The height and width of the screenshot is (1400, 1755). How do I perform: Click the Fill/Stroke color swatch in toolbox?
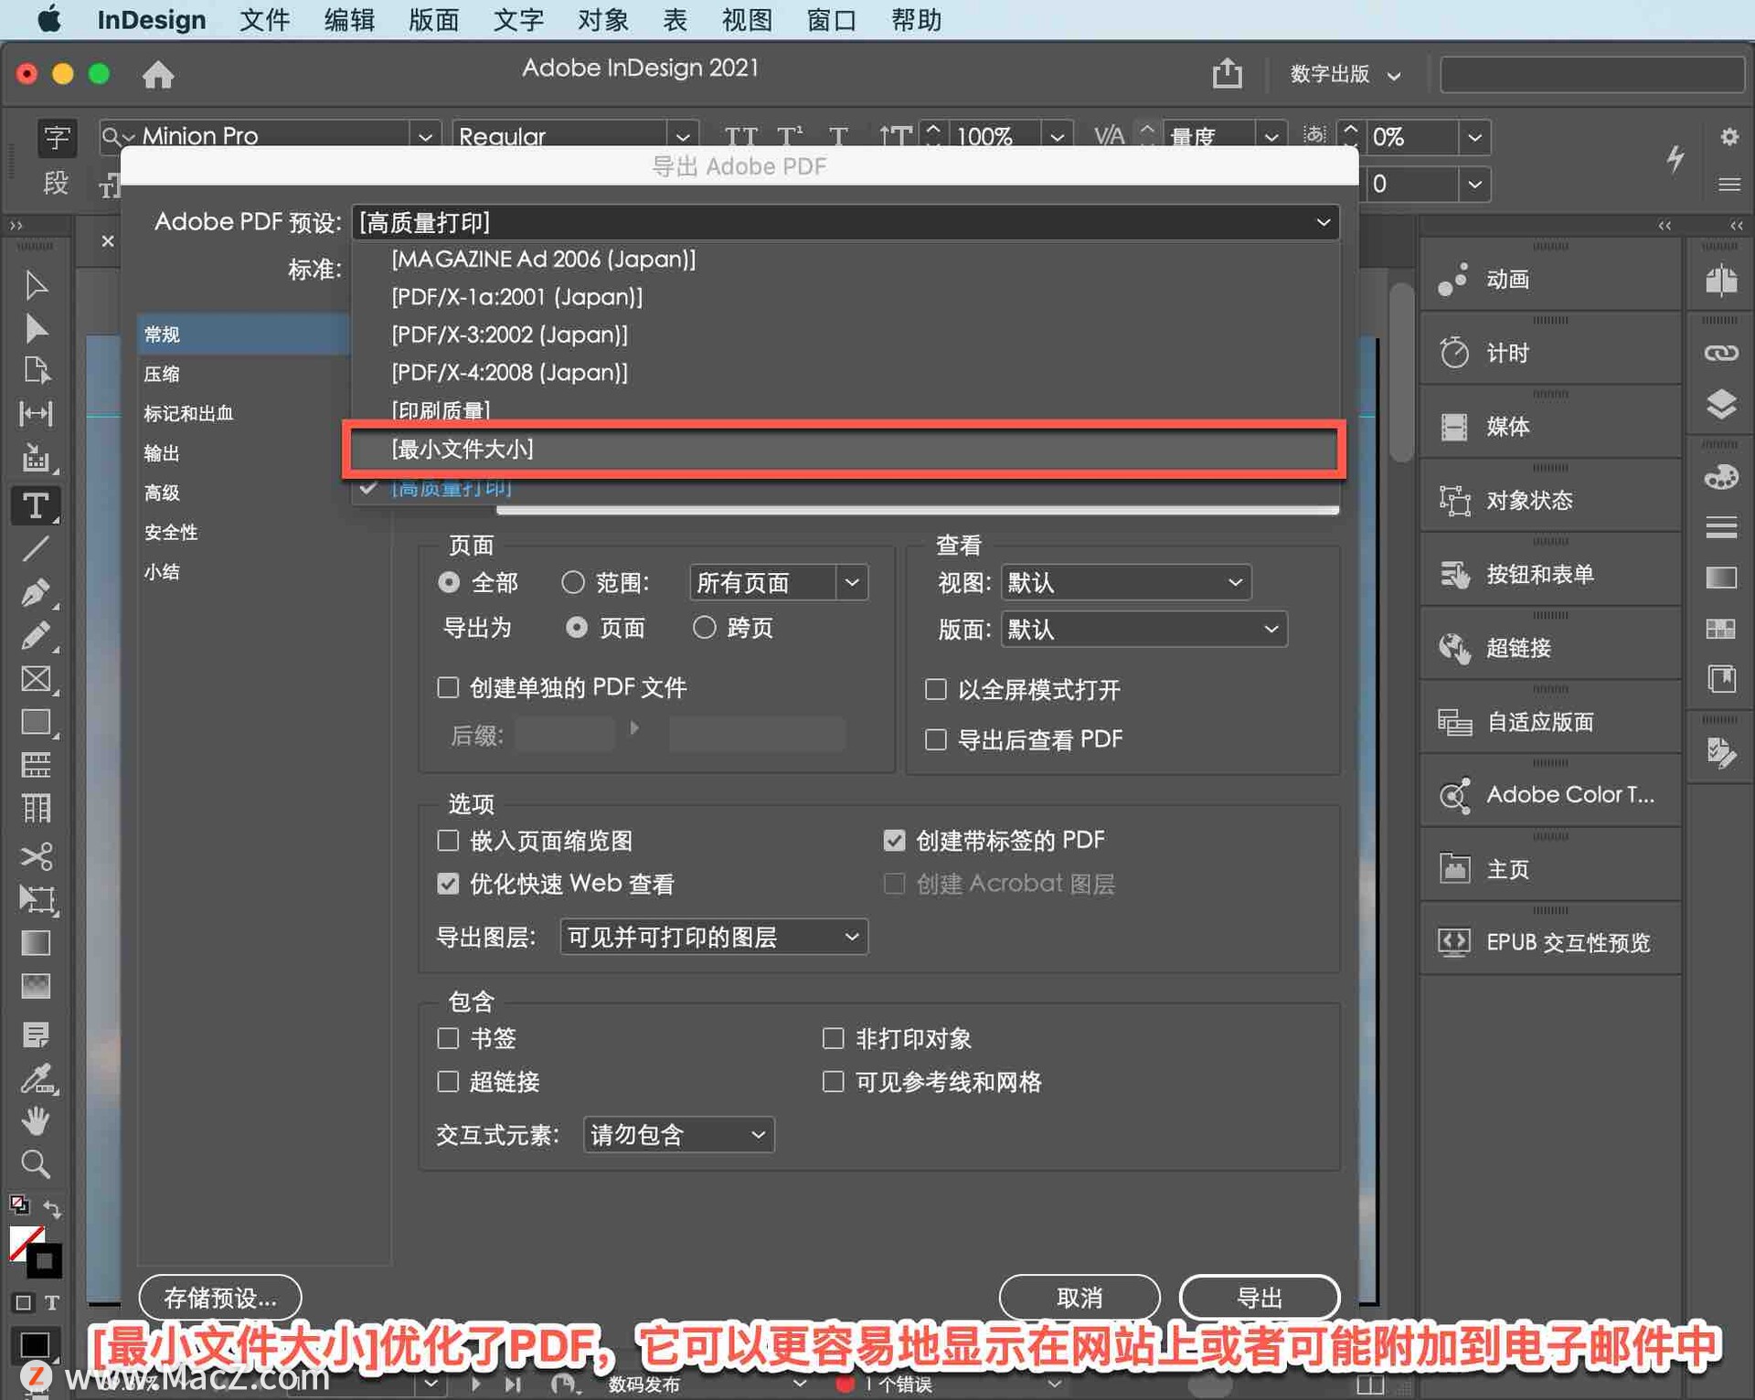[x=35, y=1251]
